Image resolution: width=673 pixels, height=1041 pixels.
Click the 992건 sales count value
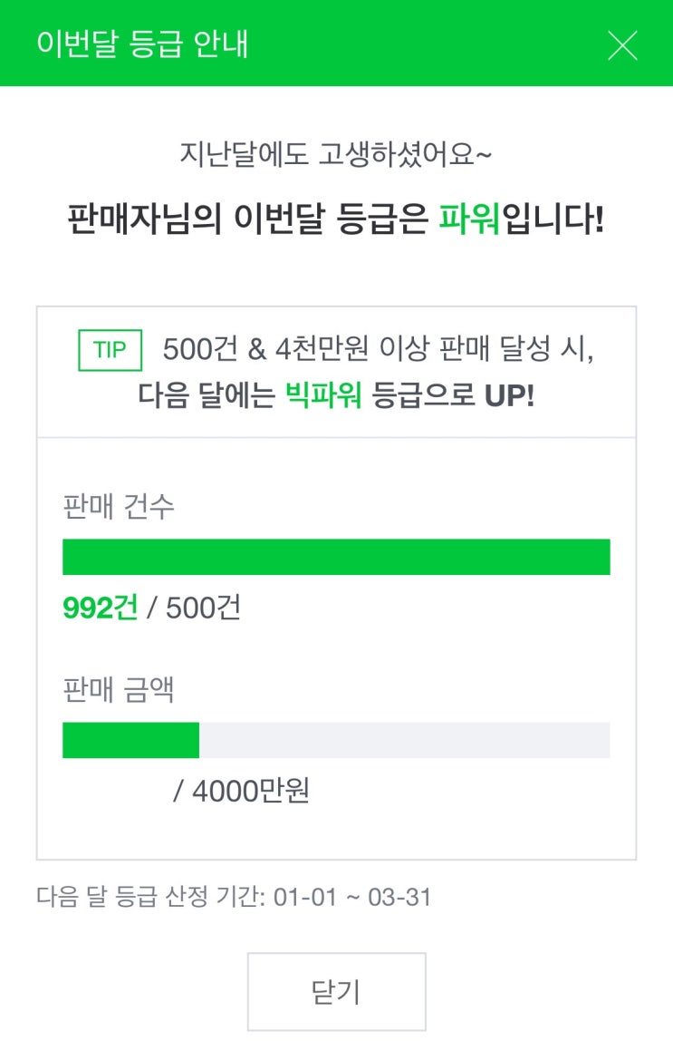coord(100,608)
